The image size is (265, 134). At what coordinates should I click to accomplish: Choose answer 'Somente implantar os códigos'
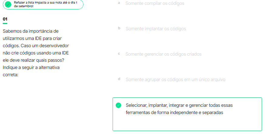156,29
